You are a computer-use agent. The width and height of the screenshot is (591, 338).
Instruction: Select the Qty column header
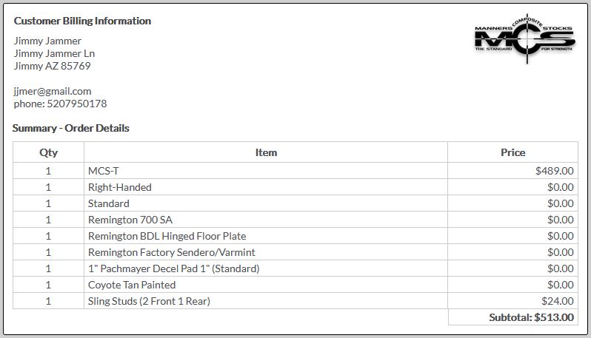[x=49, y=152]
